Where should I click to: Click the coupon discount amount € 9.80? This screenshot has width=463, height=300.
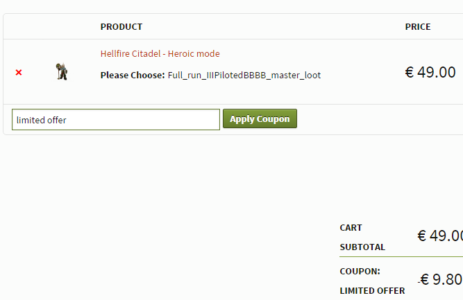(x=441, y=279)
